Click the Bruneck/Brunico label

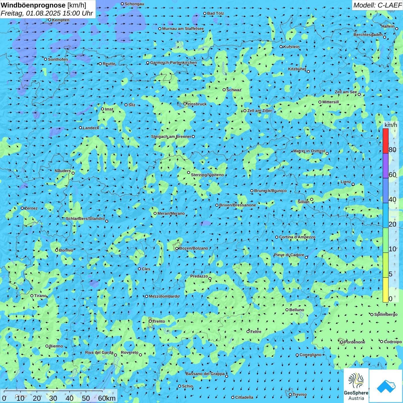[x=270, y=191]
